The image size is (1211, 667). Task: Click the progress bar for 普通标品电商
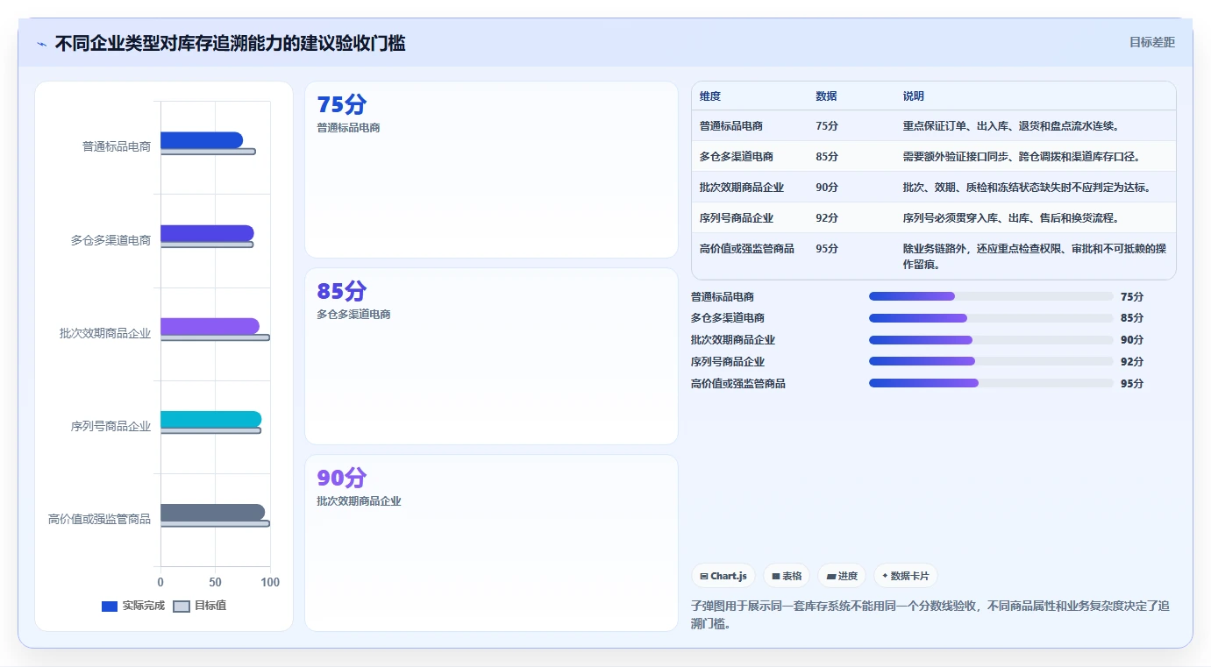point(991,296)
